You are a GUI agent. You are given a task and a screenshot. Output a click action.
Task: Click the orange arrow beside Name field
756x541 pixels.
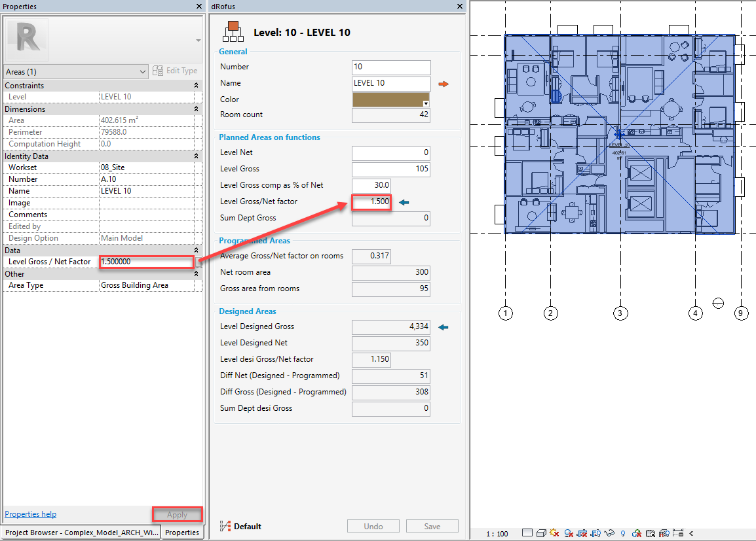pyautogui.click(x=444, y=84)
